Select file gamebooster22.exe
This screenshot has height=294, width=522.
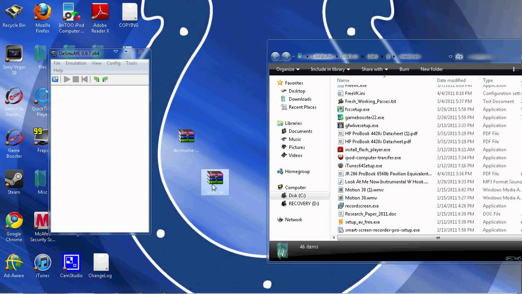coord(361,118)
